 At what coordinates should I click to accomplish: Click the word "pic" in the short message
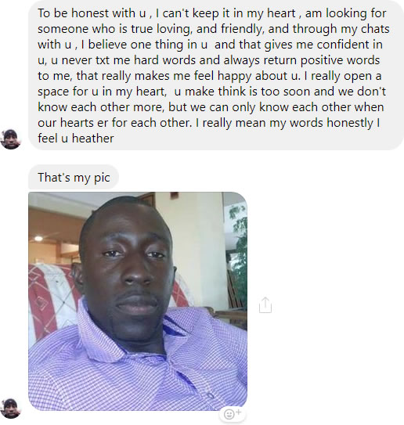[x=102, y=178]
